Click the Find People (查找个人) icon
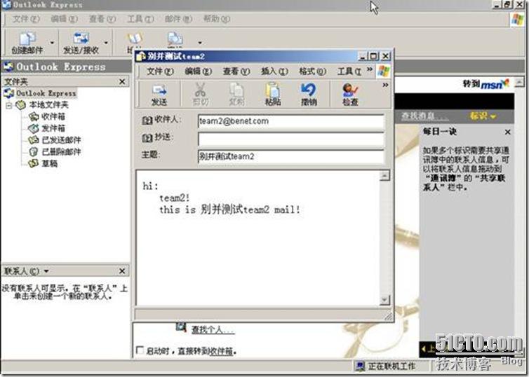The width and height of the screenshot is (529, 377). click(181, 327)
